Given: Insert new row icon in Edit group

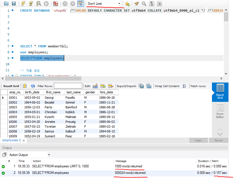Looking at the screenshot, I should [x=103, y=86].
